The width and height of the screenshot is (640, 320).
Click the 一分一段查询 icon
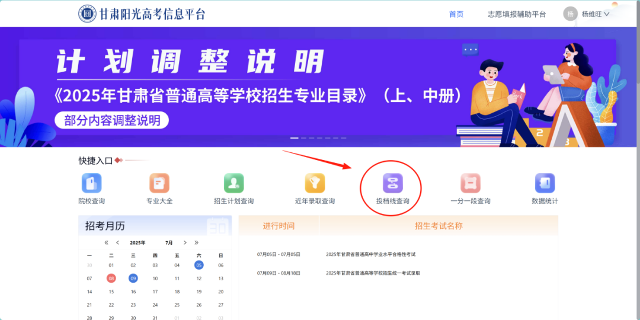[470, 183]
